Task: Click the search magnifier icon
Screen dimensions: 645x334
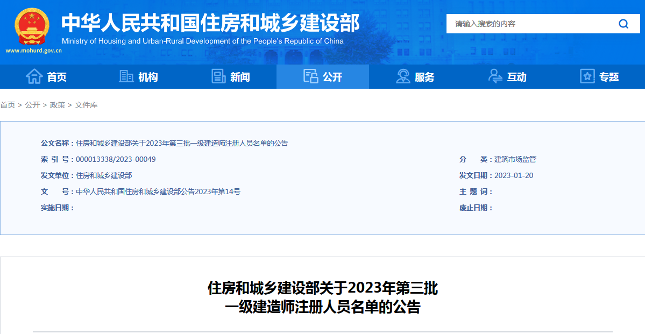Action: [623, 24]
